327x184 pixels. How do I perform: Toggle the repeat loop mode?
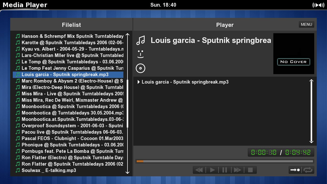click(308, 170)
